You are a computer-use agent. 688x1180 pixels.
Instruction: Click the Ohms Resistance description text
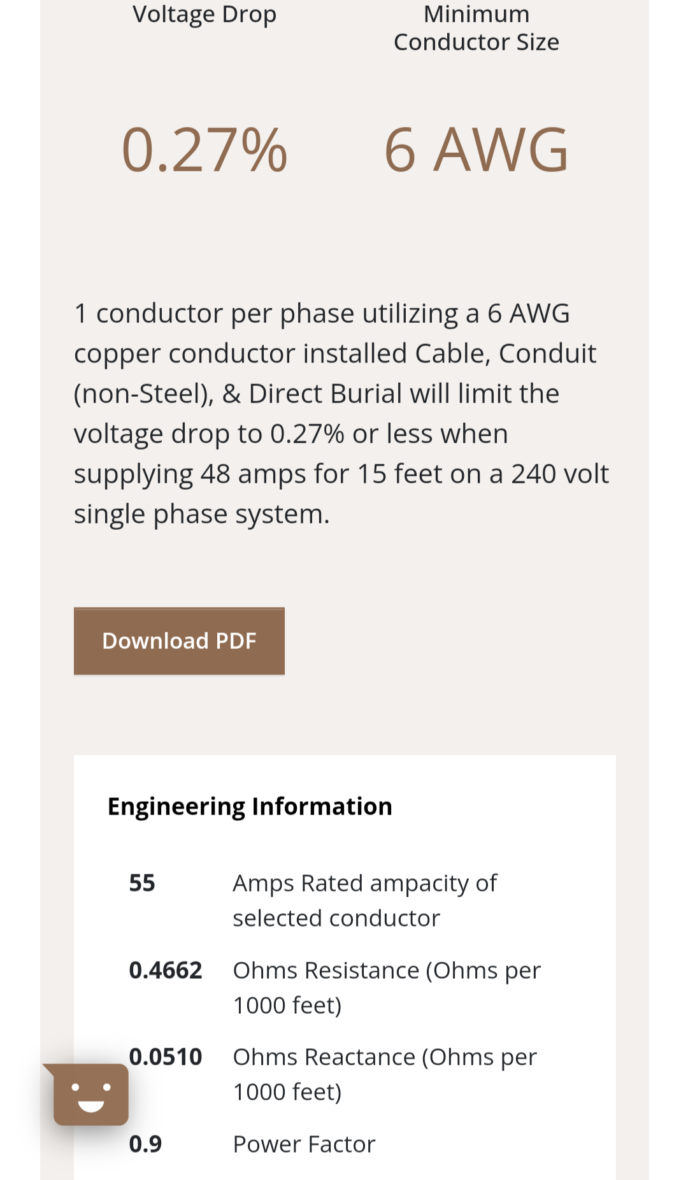(386, 987)
